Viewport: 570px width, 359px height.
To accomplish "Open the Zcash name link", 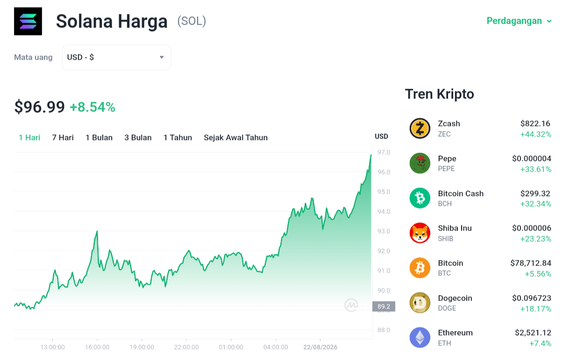I will click(x=449, y=124).
